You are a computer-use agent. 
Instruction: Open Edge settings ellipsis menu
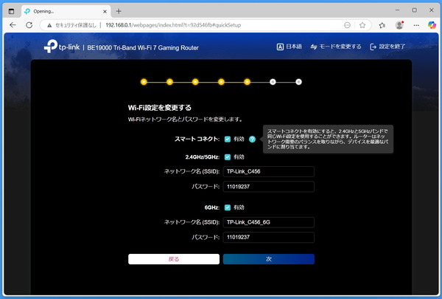click(x=416, y=25)
